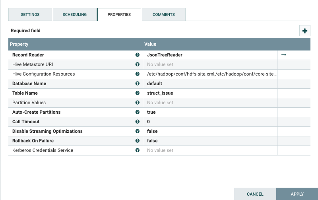This screenshot has width=318, height=200.
Task: Go to the Comments tab
Action: pyautogui.click(x=164, y=14)
